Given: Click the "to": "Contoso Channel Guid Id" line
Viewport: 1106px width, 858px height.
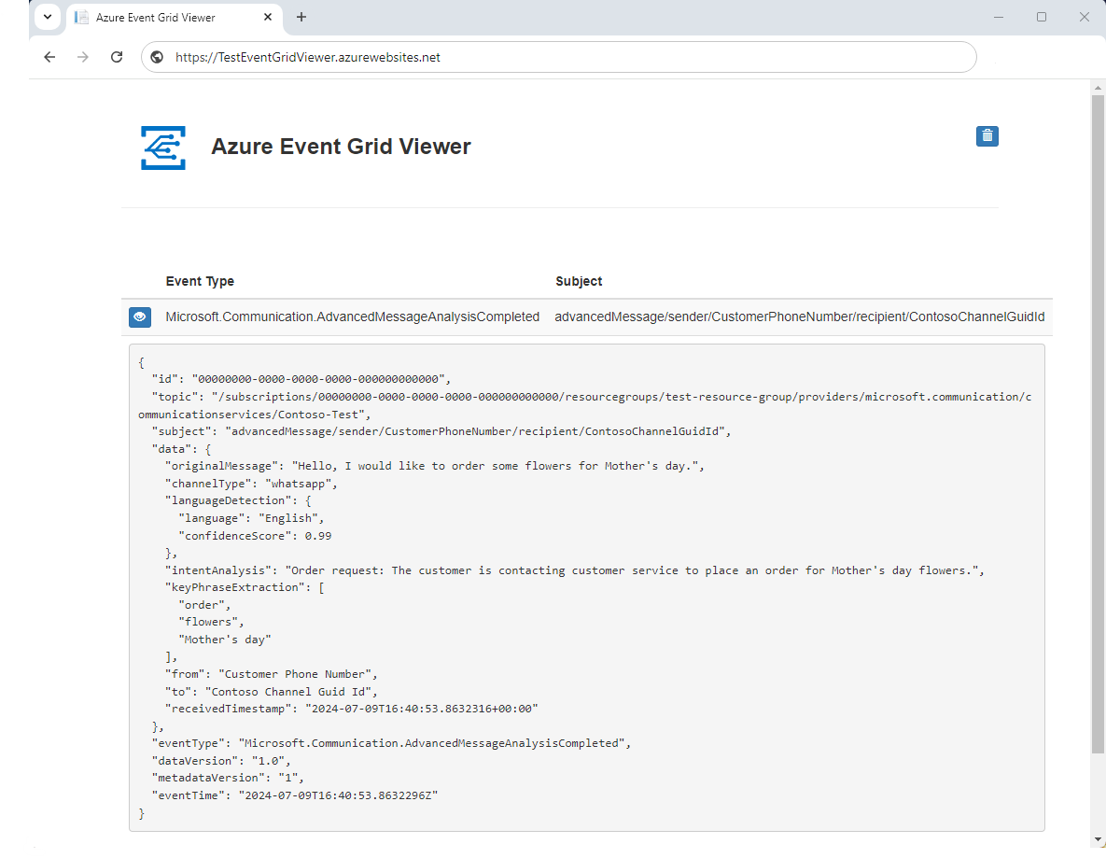Looking at the screenshot, I should coord(271,692).
